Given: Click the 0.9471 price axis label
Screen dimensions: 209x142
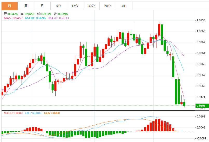Looking at the screenshot, I should [x=201, y=97].
